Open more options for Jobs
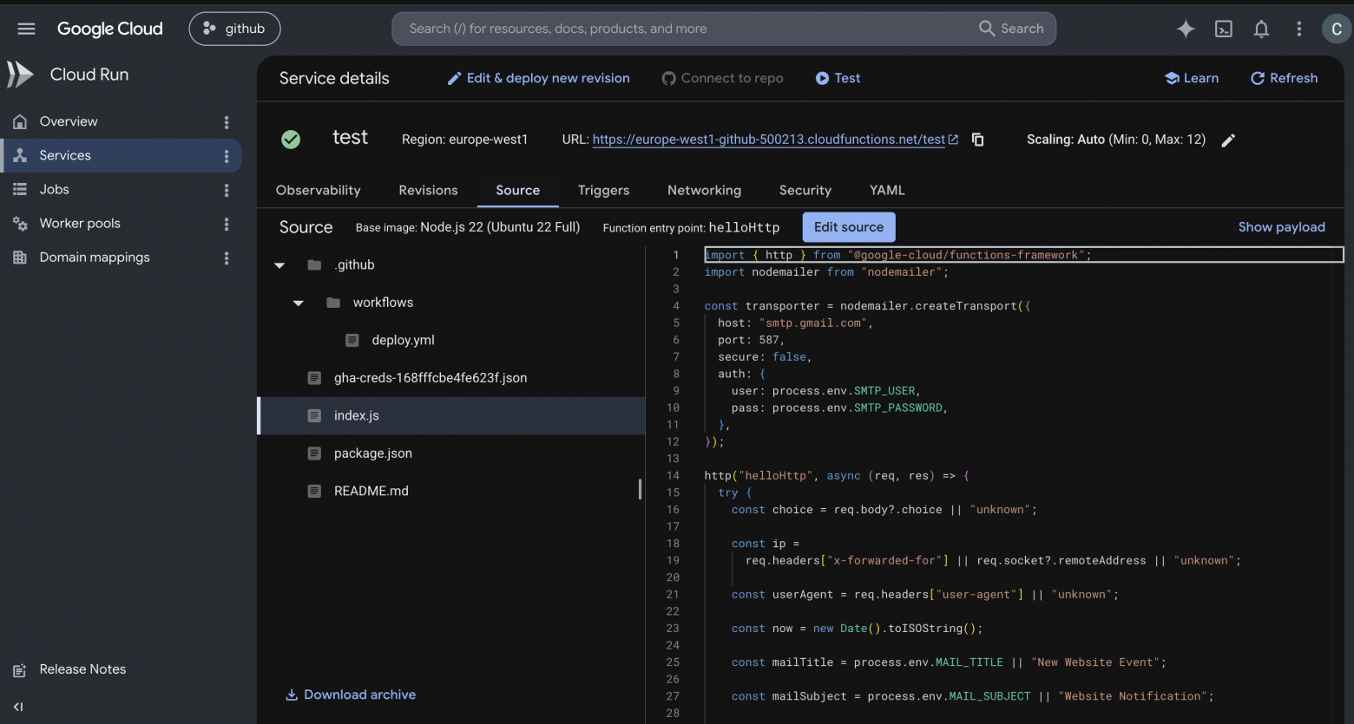The height and width of the screenshot is (724, 1354). point(227,190)
